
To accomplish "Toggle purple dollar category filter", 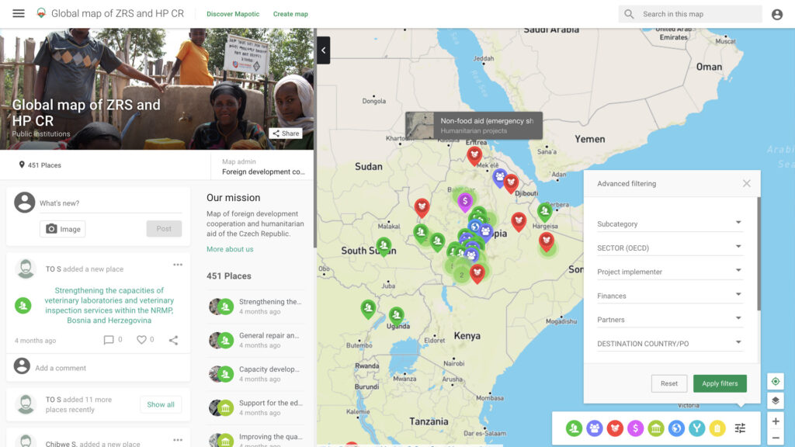I will tap(635, 428).
